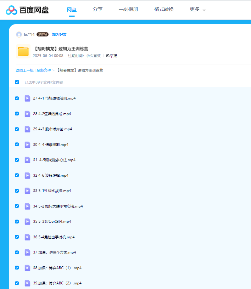Click the Baidu Netdisk logo icon

pyautogui.click(x=11, y=10)
